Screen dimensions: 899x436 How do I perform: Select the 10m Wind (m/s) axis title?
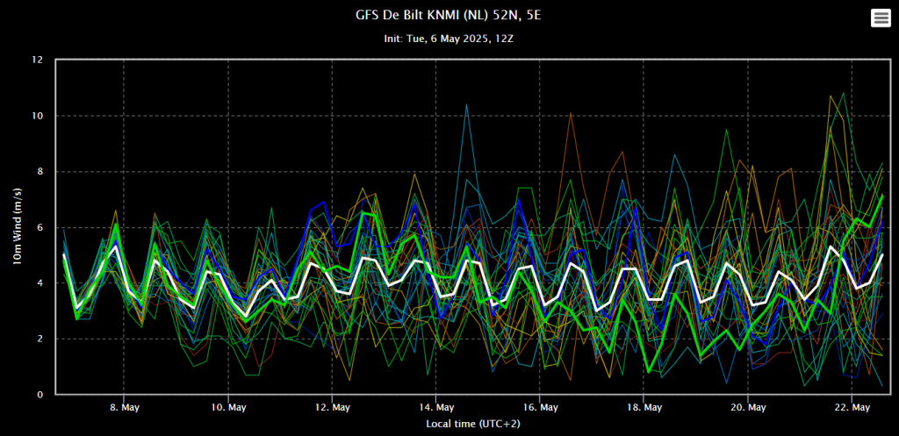click(18, 226)
